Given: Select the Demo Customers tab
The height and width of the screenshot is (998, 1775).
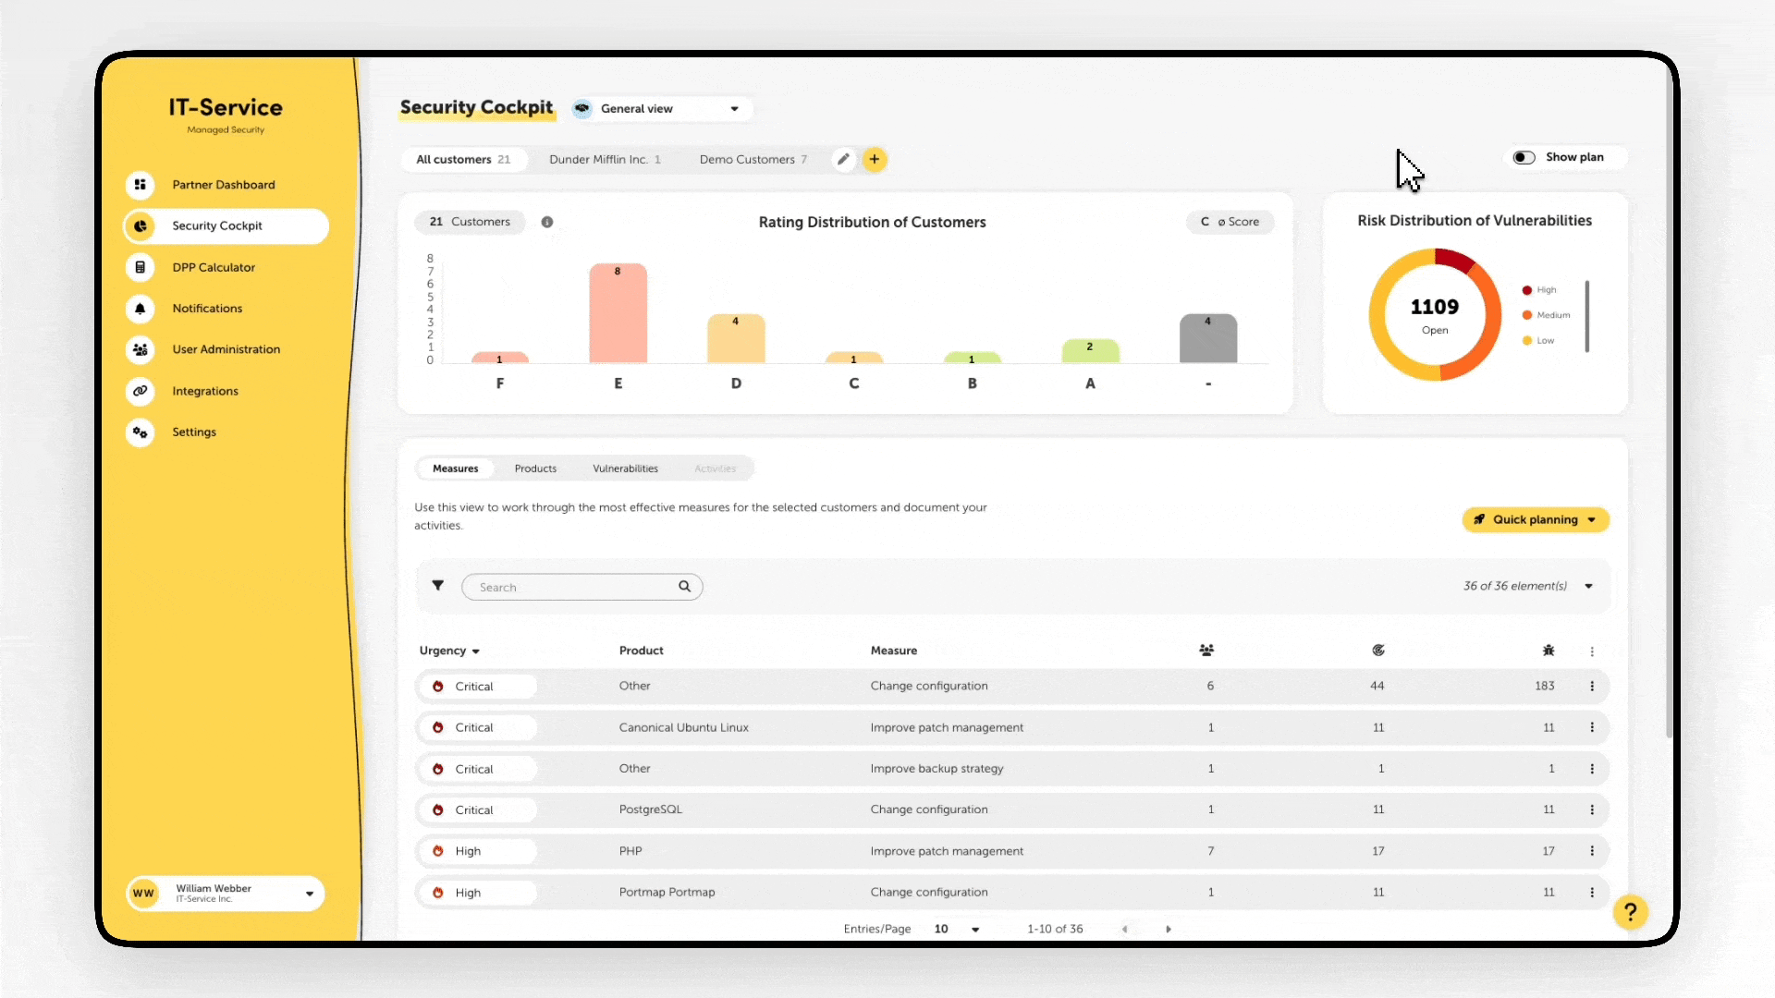Looking at the screenshot, I should click(x=753, y=159).
